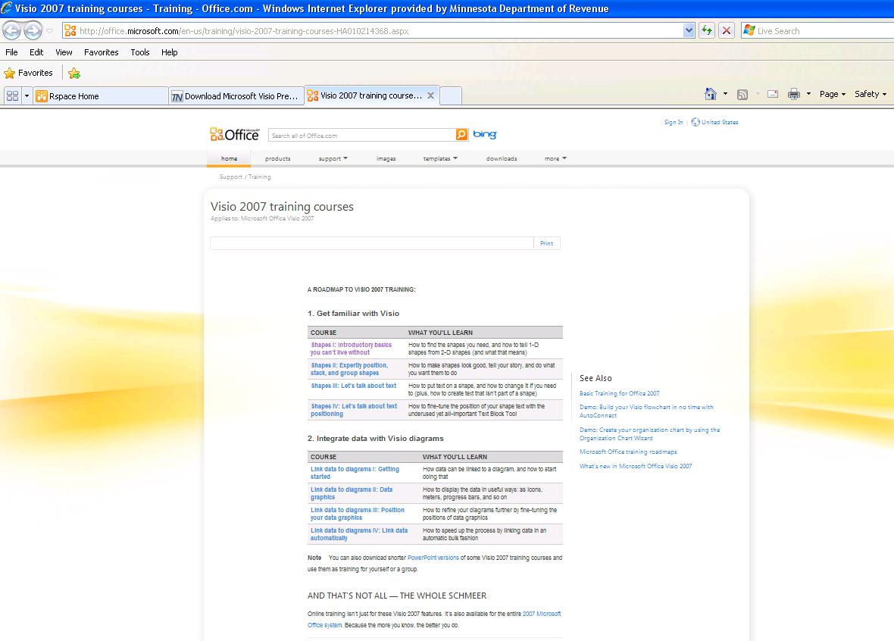Open Shapes III: Let's talk about text
Screen dimensions: 894x641
point(354,386)
